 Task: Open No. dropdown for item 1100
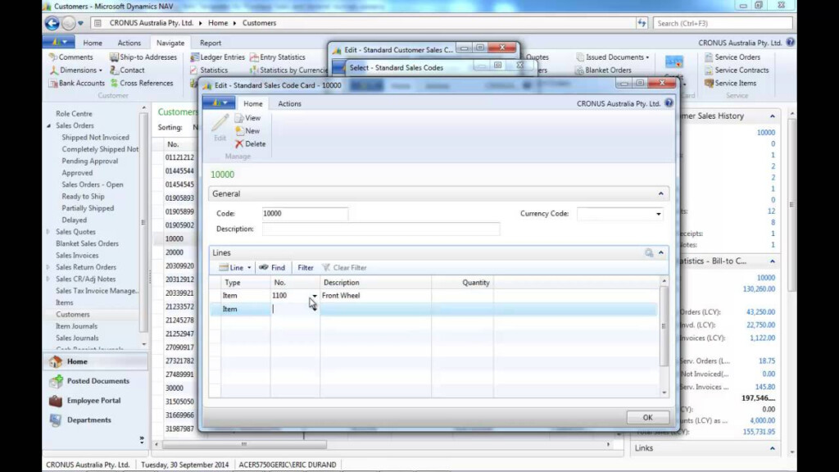point(315,295)
